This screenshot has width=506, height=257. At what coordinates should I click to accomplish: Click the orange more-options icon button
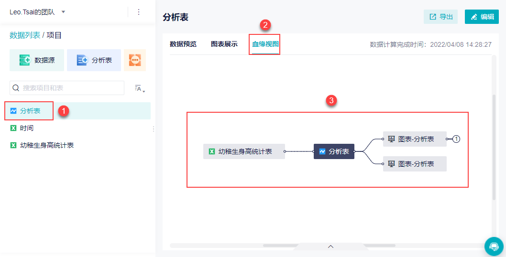click(x=135, y=60)
